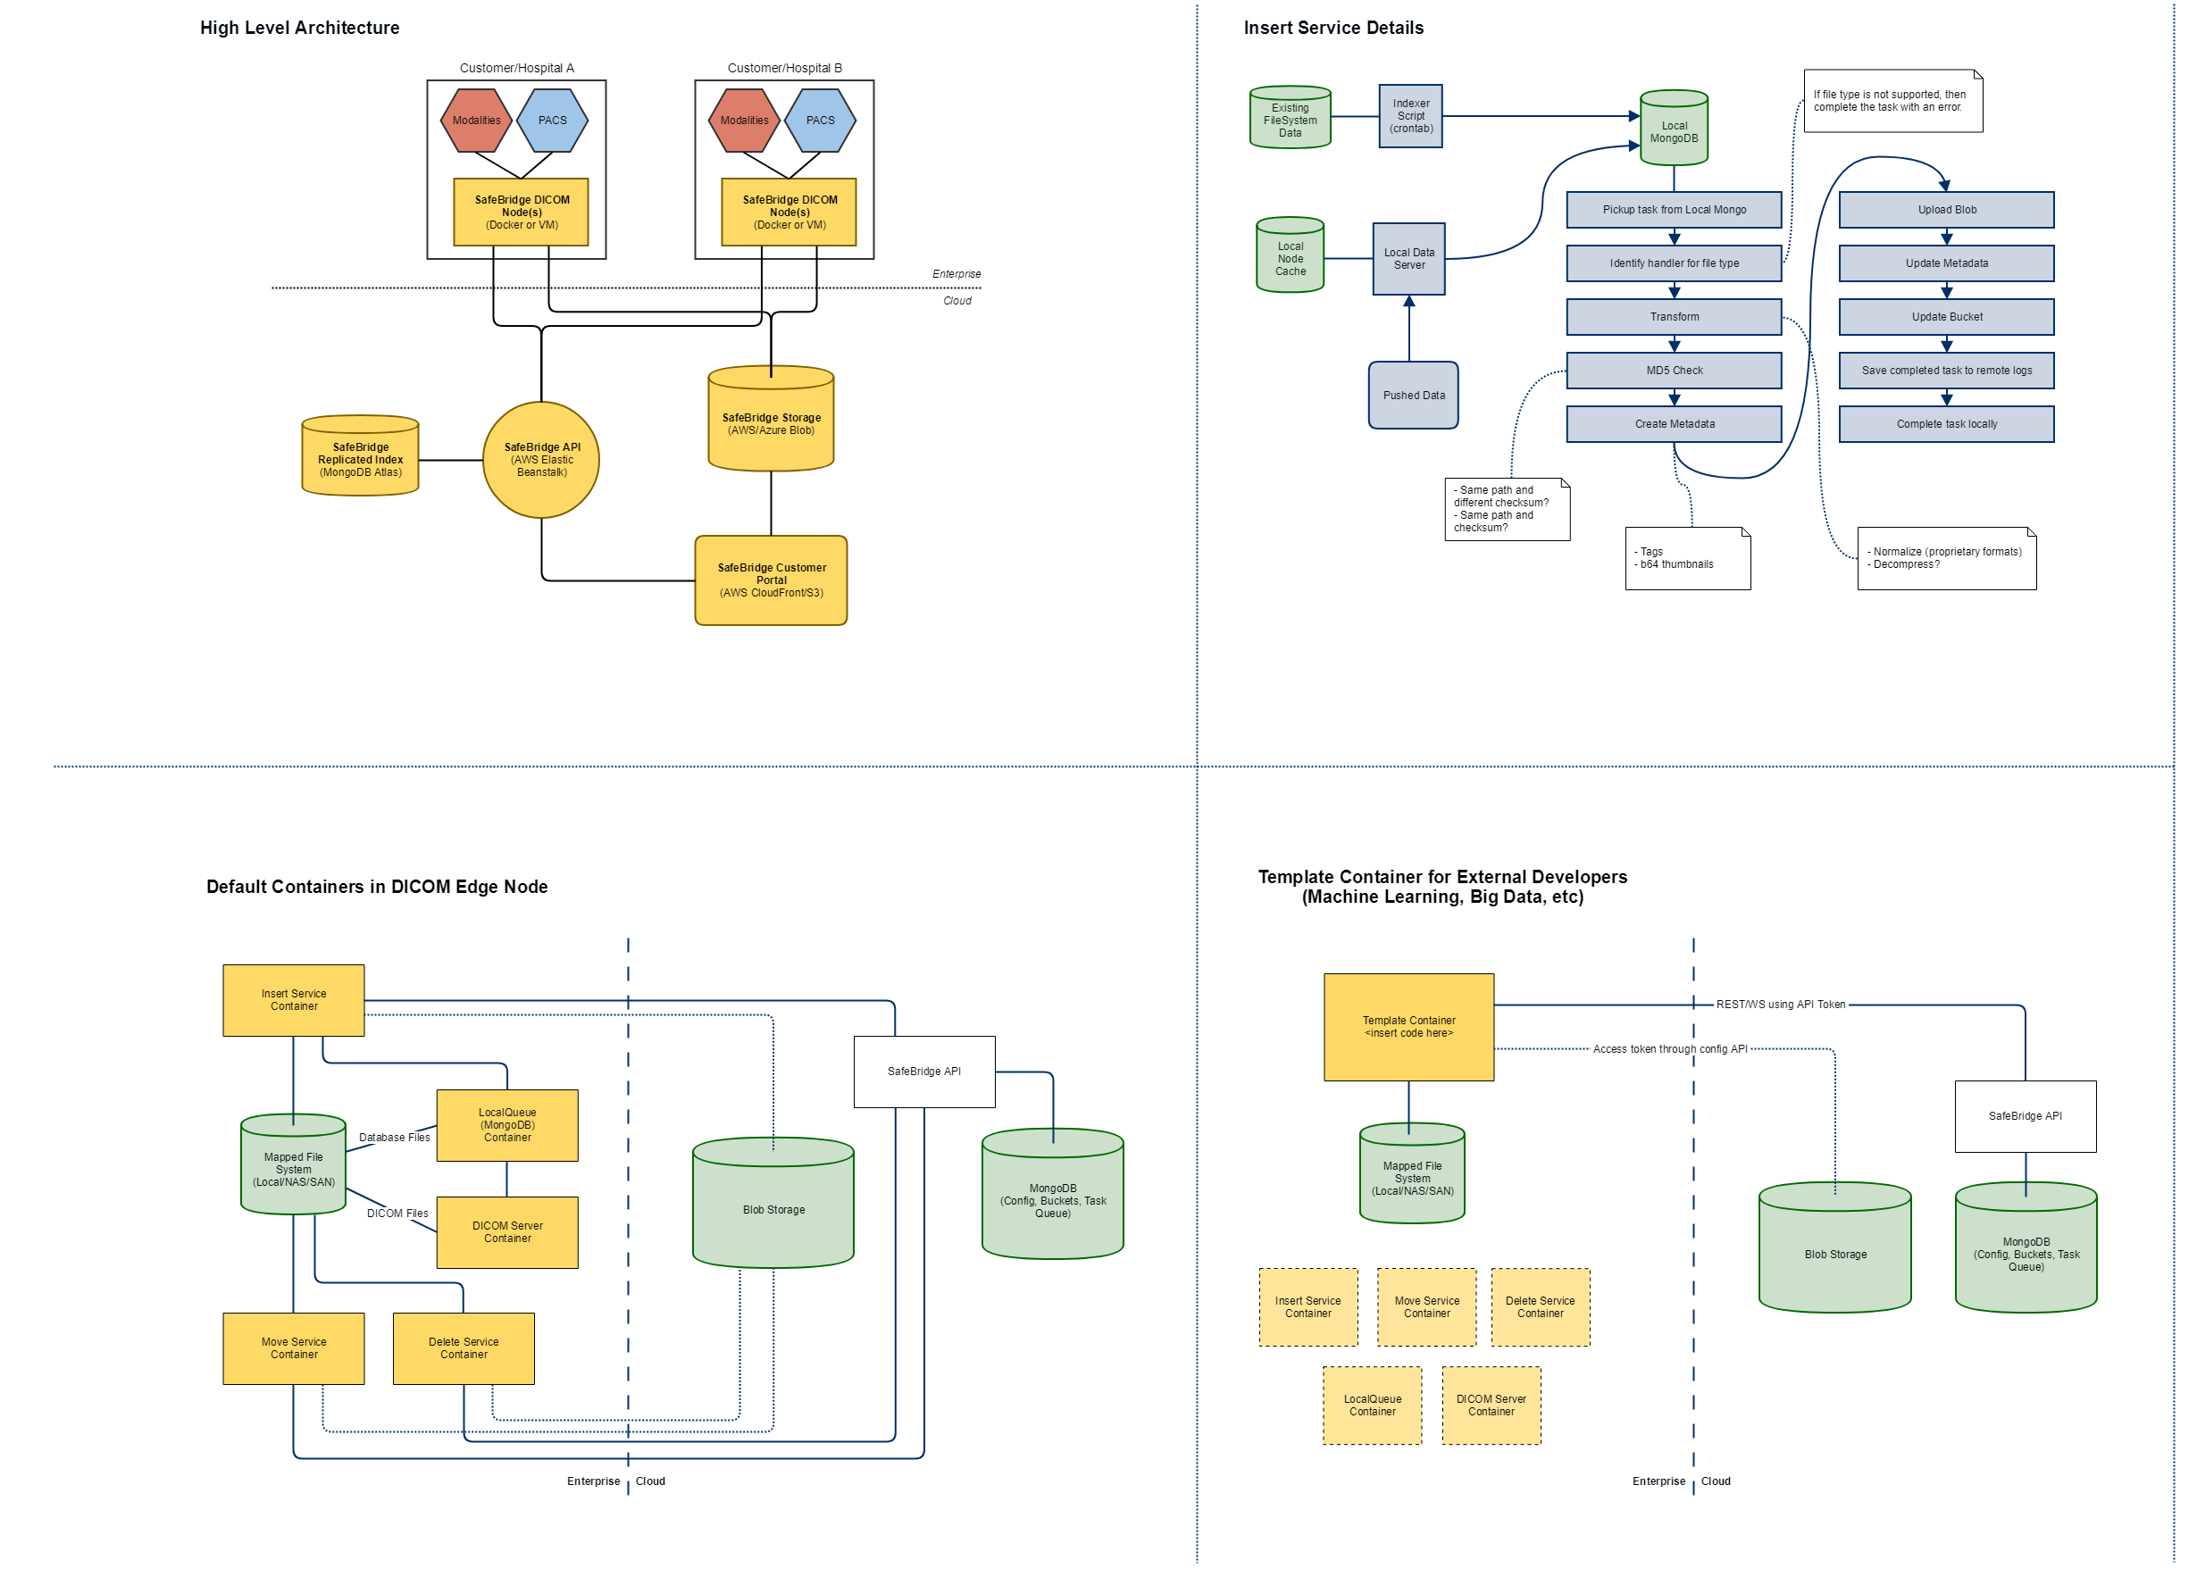Viewport: 2197px width, 1585px height.
Task: Select the SafeBridge API circle node
Action: pyautogui.click(x=540, y=459)
